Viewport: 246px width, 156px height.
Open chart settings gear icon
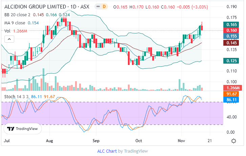[x=233, y=141]
